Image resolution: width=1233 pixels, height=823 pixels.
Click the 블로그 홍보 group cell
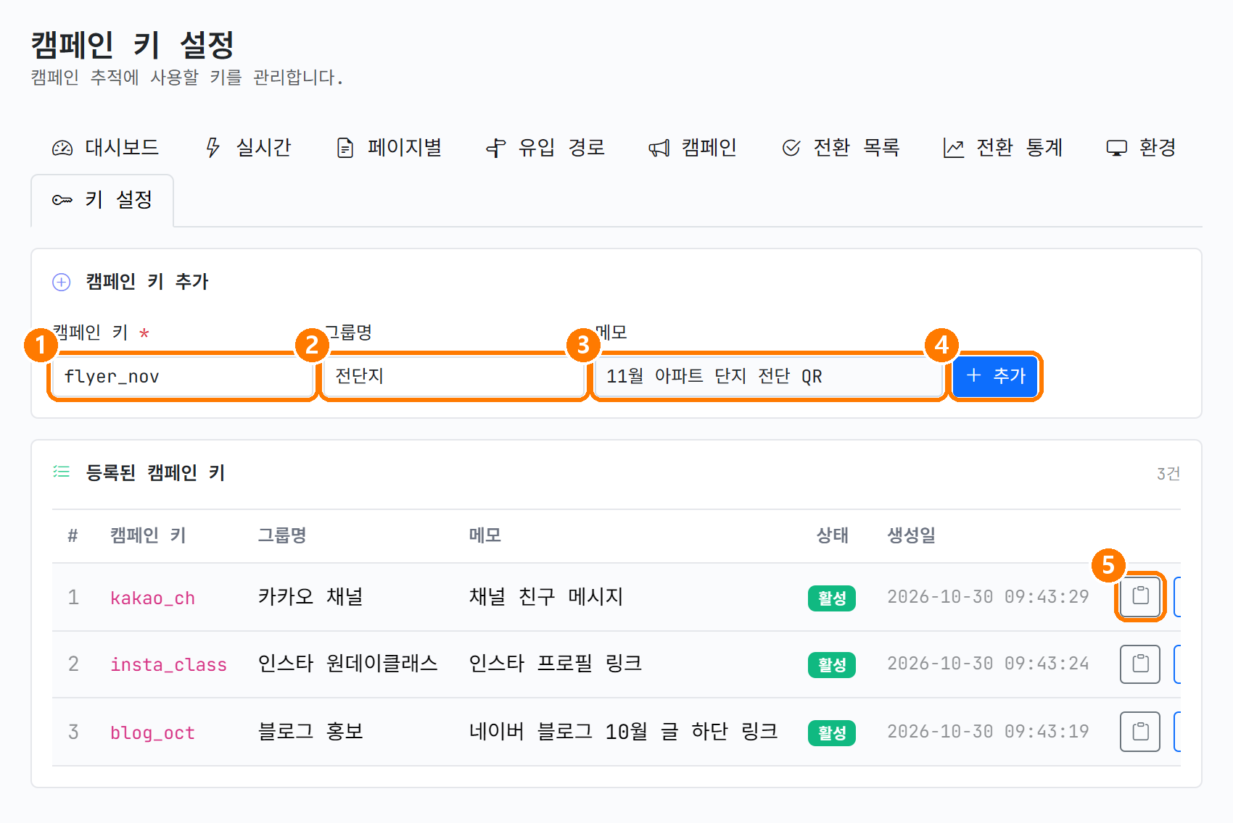point(310,732)
